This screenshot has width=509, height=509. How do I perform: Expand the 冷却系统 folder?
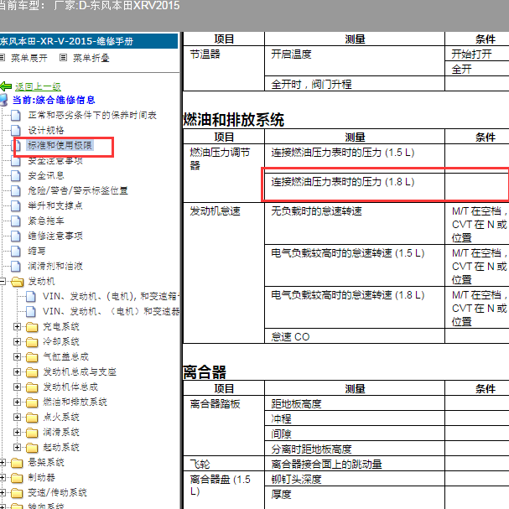coord(18,342)
